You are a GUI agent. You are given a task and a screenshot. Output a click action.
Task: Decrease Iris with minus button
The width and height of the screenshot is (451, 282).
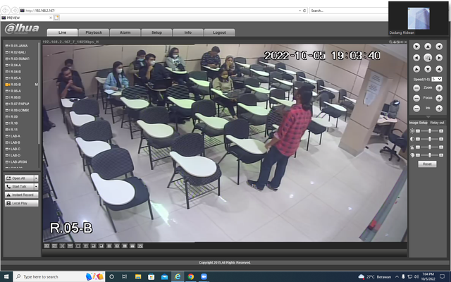coord(416,109)
